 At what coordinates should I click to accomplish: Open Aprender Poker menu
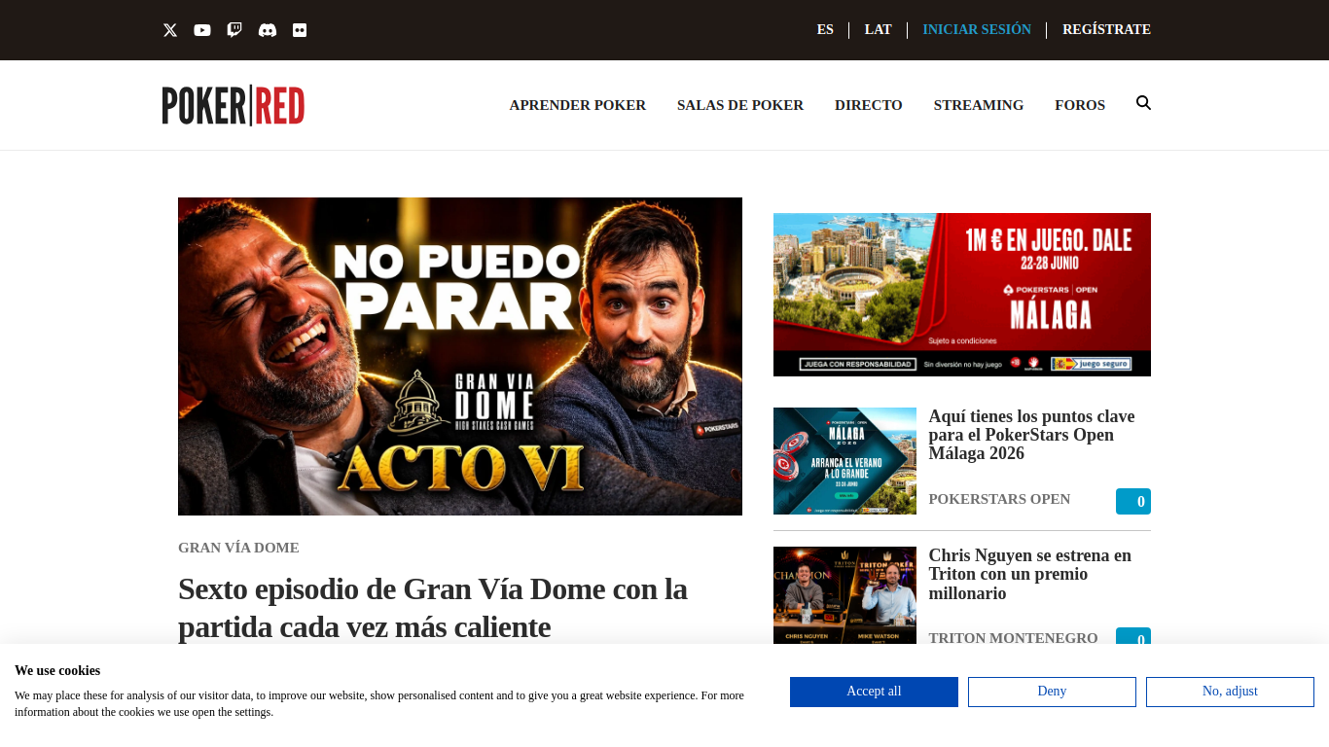click(x=578, y=105)
